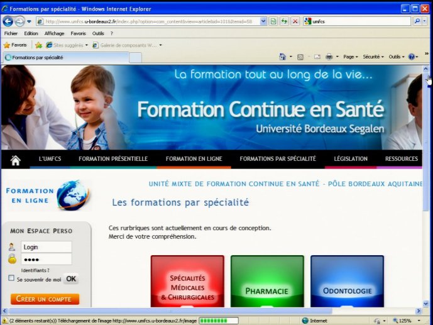Click the Internet security zone globe icon

[x=305, y=321]
